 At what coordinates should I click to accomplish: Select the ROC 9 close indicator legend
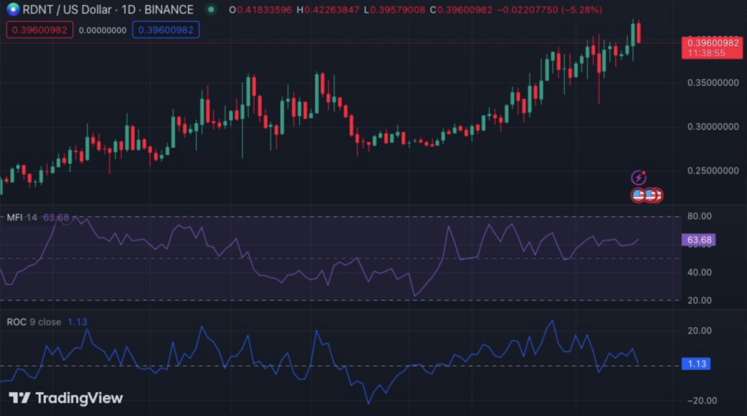34,322
